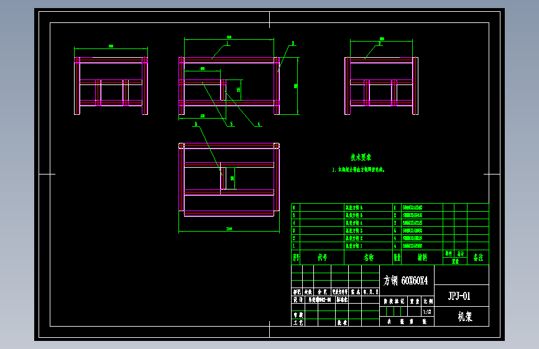The width and height of the screenshot is (539, 349).
Task: Select the 序号 column header
Action: 296,257
